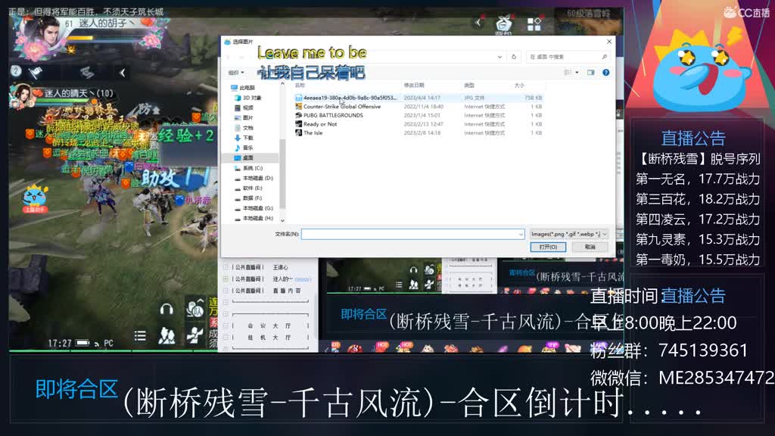Click the 文件名 input field
Viewport: 775px width, 436px height.
tap(409, 234)
